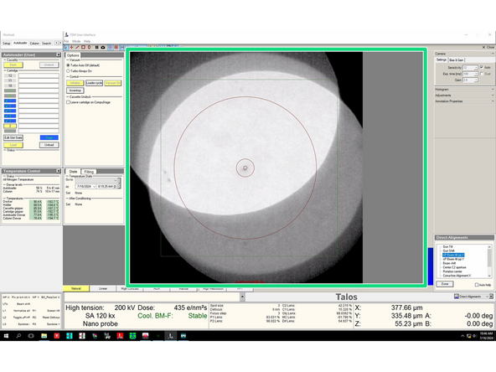Open taskbar search magnifier
The height and width of the screenshot is (372, 496).
coord(18,336)
